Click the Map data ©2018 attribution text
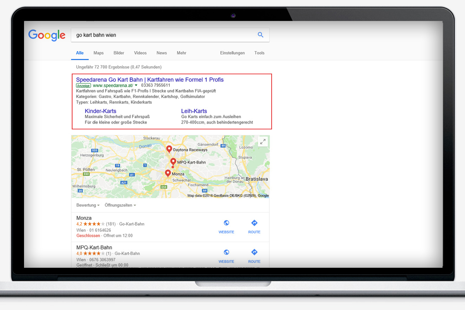 [228, 196]
